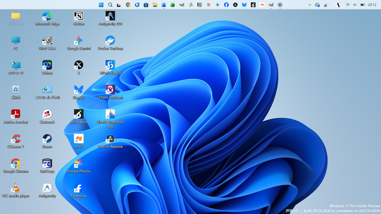This screenshot has width=381, height=214.
Task: Open Excel from the taskbar
Action: (173, 5)
